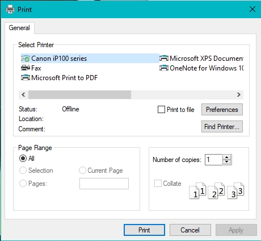The height and width of the screenshot is (241, 261).
Task: Select the Fax printer icon
Action: coord(26,68)
